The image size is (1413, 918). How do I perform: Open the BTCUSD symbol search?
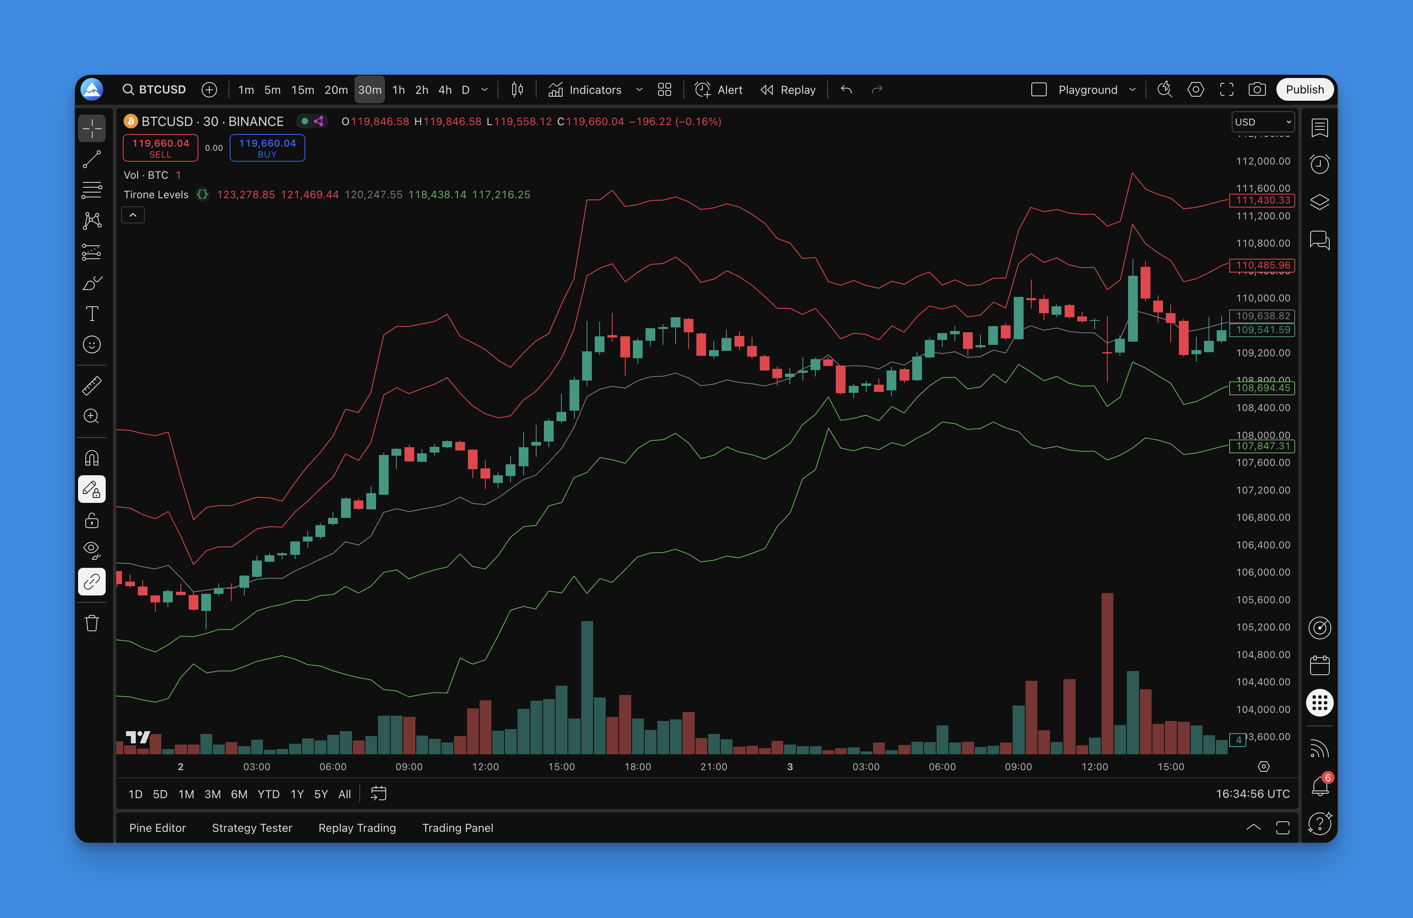(x=154, y=90)
